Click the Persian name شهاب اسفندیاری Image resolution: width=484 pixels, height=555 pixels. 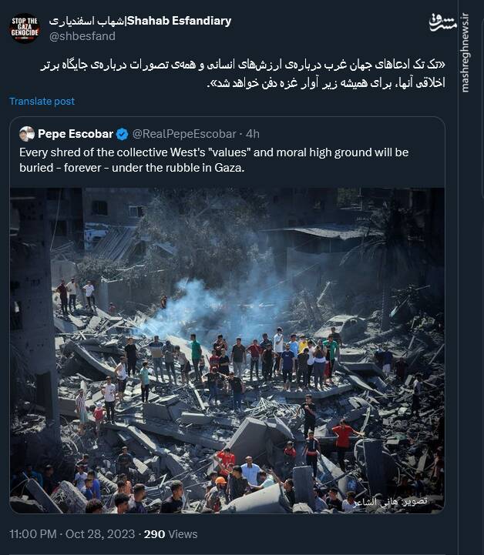coord(87,21)
